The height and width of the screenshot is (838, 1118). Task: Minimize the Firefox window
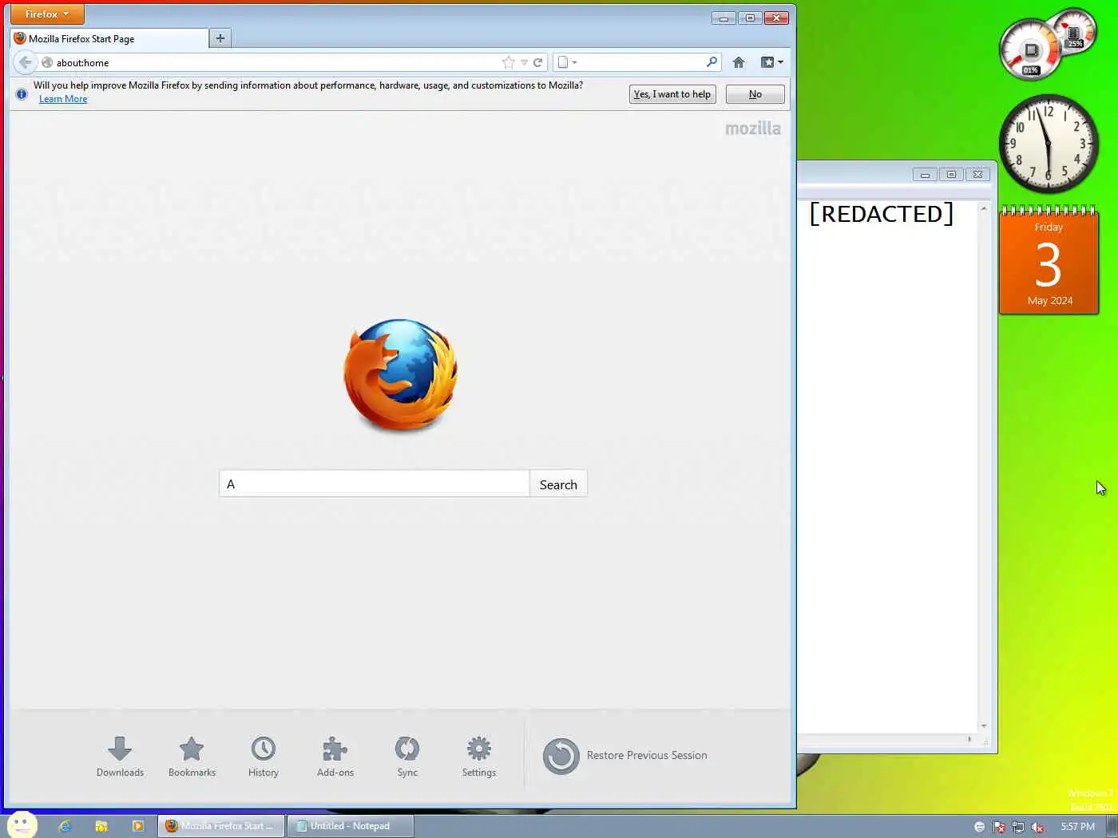724,18
